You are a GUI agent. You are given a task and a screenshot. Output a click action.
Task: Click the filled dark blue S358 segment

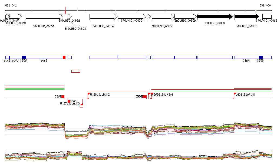[x=260, y=57]
